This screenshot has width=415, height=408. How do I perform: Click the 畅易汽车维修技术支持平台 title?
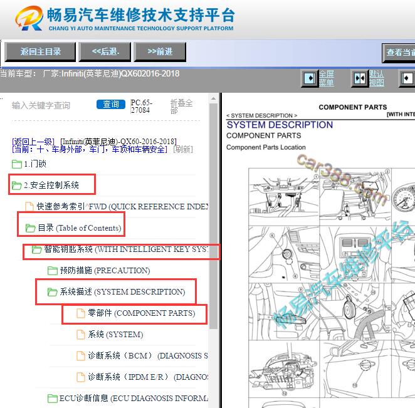coord(141,15)
